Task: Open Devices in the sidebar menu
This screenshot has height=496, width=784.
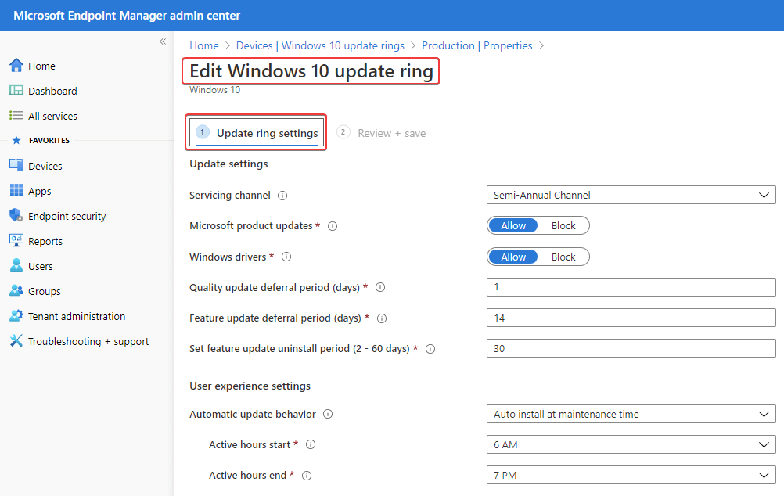Action: [x=45, y=166]
